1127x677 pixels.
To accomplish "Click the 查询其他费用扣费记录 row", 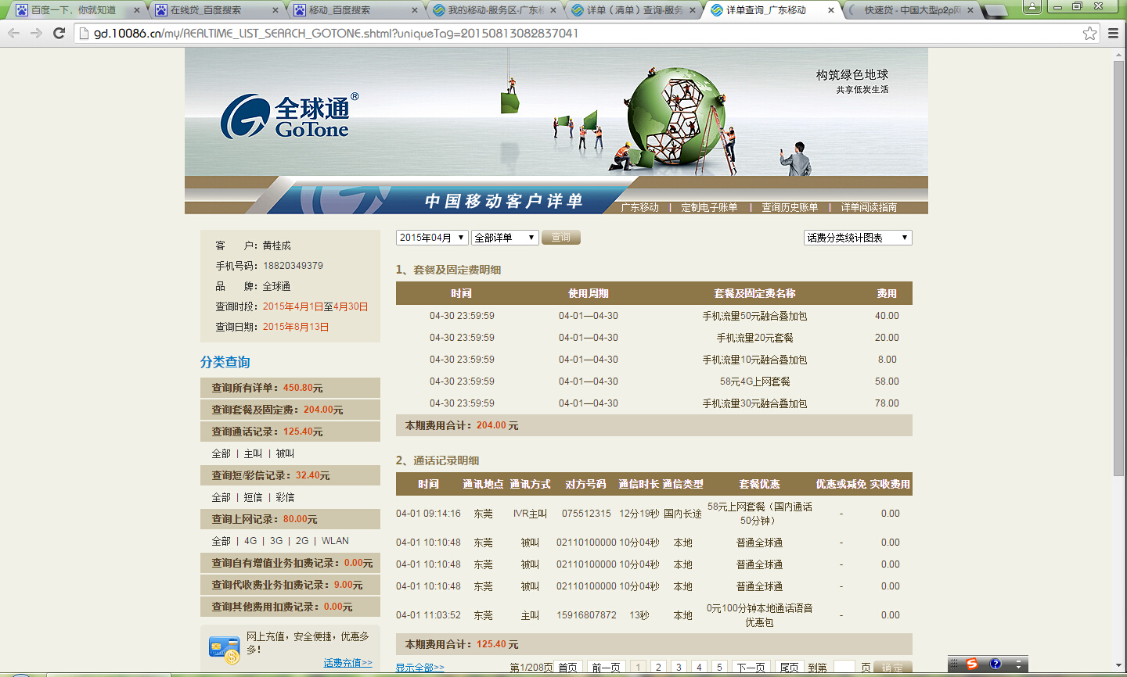I will click(x=290, y=607).
